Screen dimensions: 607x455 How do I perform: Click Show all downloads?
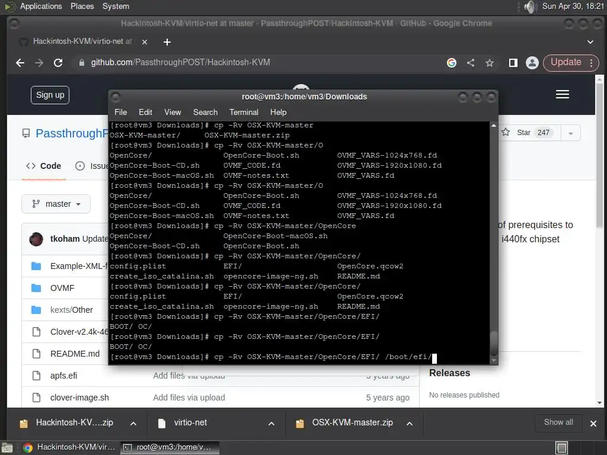(558, 422)
